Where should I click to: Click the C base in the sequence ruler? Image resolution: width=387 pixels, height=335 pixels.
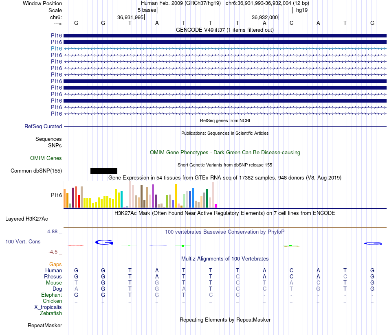[x=291, y=23]
